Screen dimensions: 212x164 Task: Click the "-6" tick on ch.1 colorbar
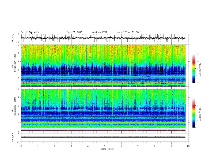pos(197,76)
